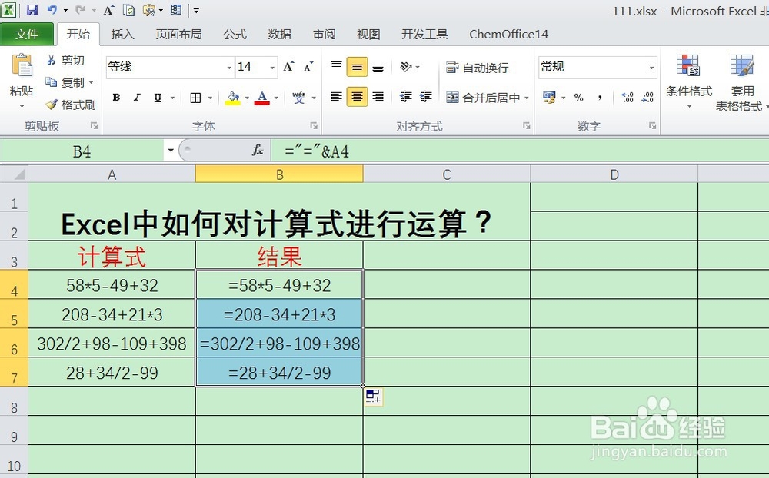Viewport: 769px width, 478px height.
Task: Expand the font dialog launcher in 字体 group
Action: click(314, 126)
